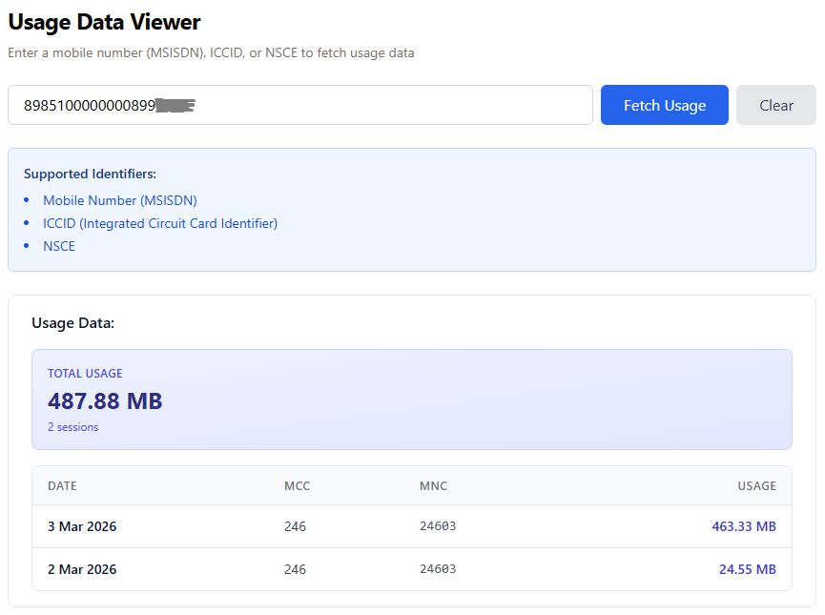Click the NSCE list item
Image resolution: width=825 pixels, height=615 pixels.
point(59,246)
